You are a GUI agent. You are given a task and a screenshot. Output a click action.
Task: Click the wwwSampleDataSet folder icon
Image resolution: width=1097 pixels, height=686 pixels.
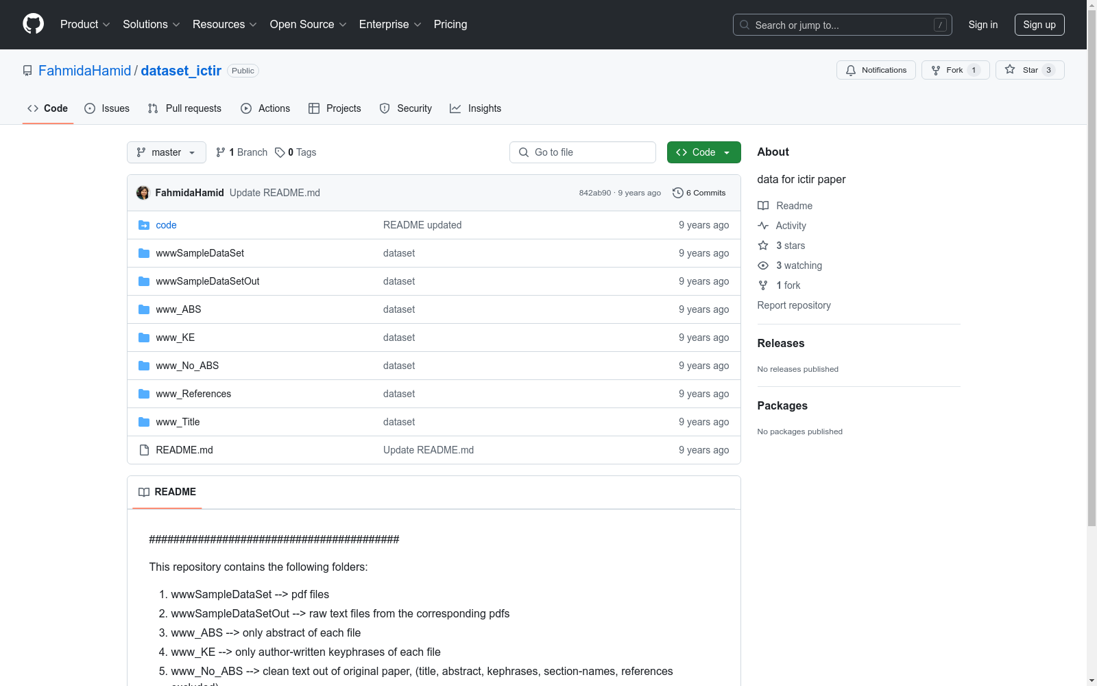144,253
